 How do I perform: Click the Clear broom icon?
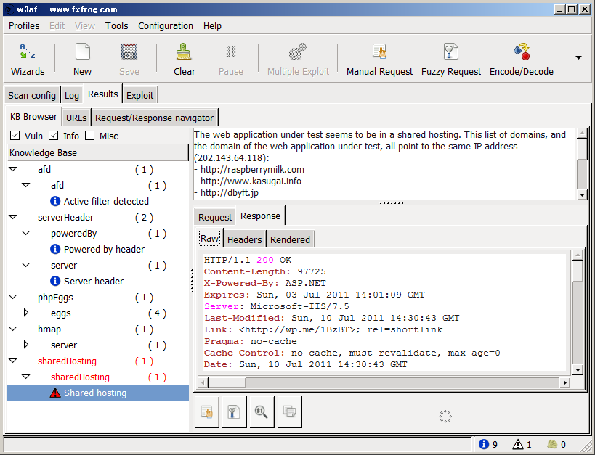pyautogui.click(x=185, y=52)
